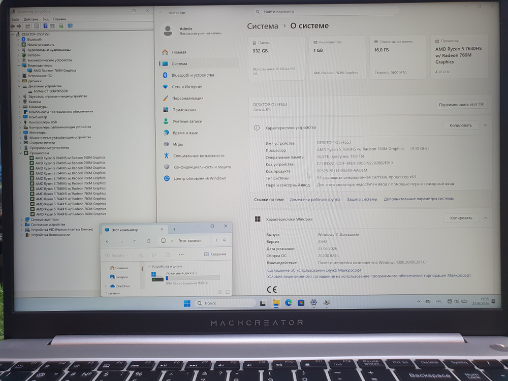Click the Сведения details pane button
The height and width of the screenshot is (381, 508).
(215, 255)
